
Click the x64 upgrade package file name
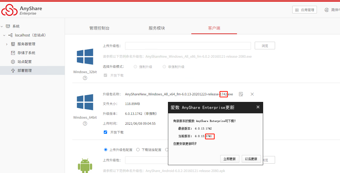click(x=179, y=94)
